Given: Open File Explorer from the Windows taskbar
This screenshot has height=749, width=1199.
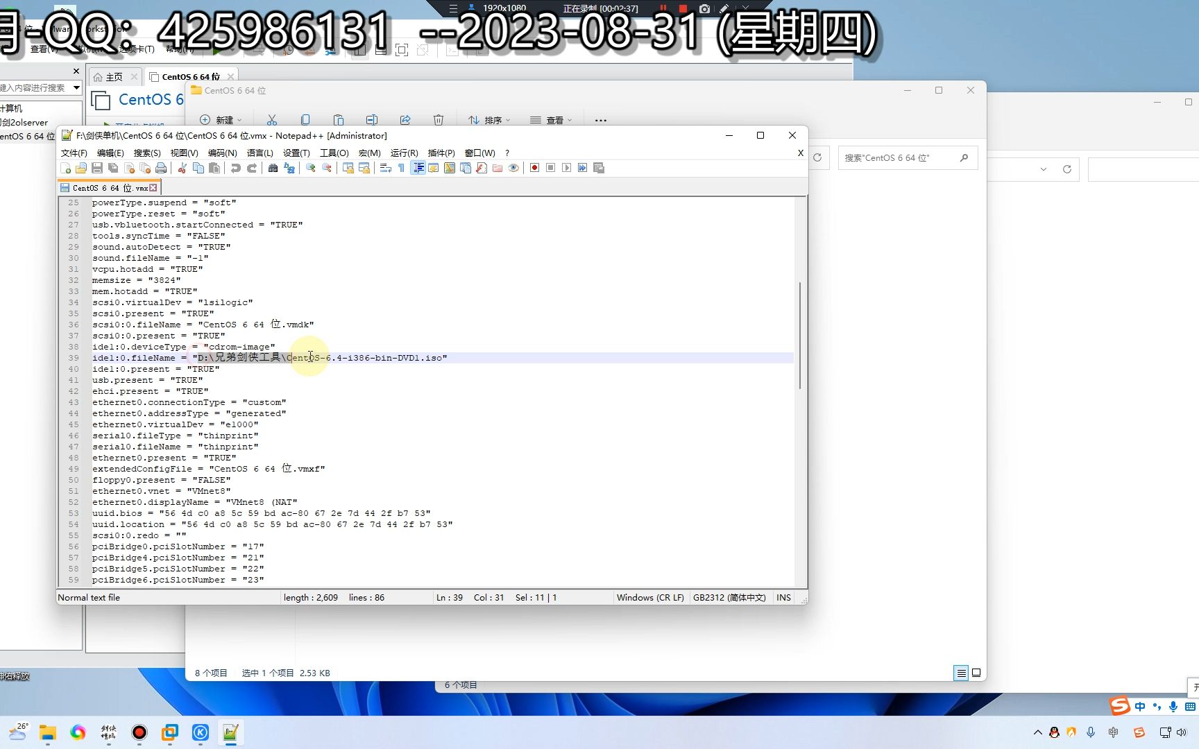Looking at the screenshot, I should pyautogui.click(x=47, y=732).
